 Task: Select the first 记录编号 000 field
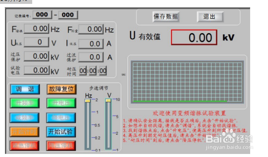click(42, 15)
